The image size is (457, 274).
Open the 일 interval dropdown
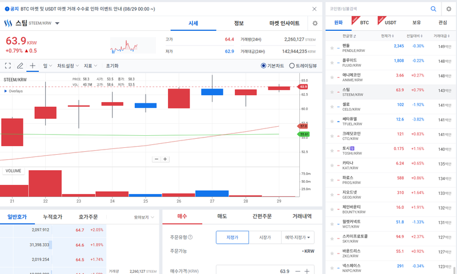click(47, 66)
